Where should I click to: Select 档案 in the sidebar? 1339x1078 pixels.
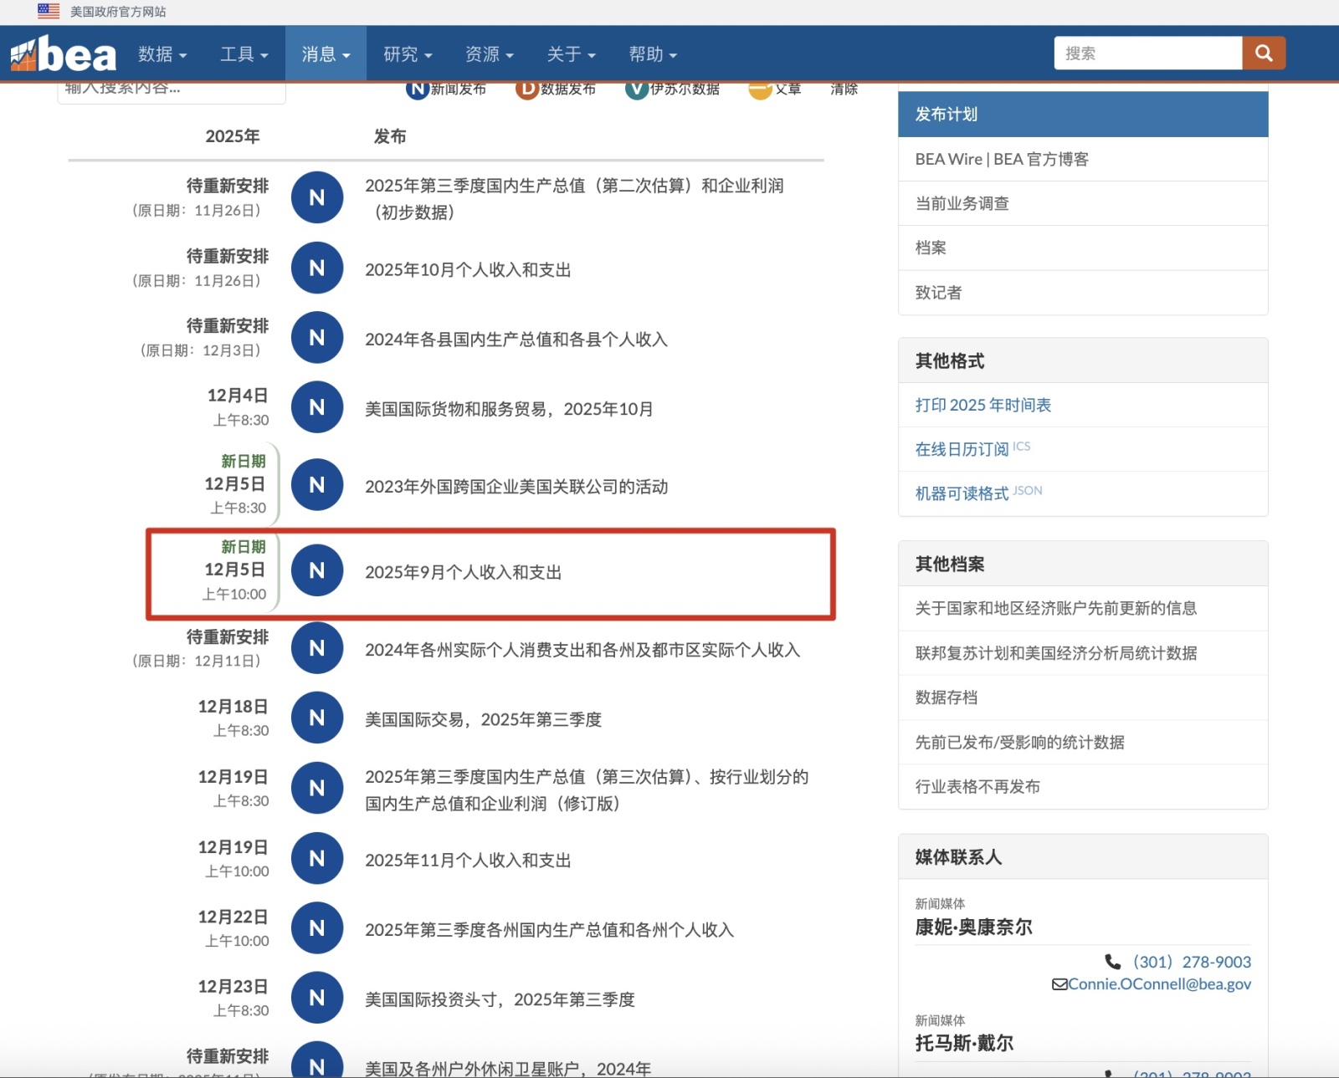(1083, 248)
